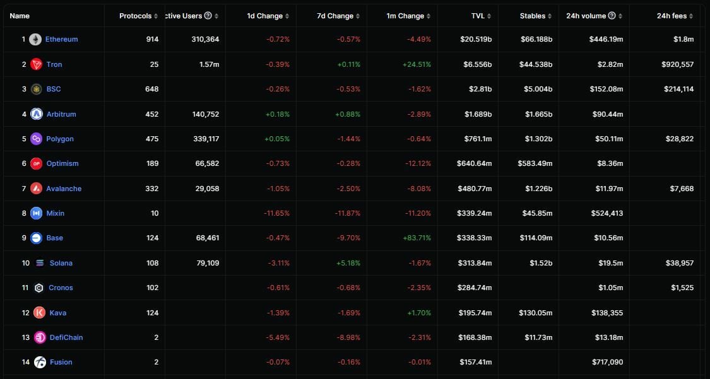Click the help icon beside 24h volume

click(x=612, y=16)
